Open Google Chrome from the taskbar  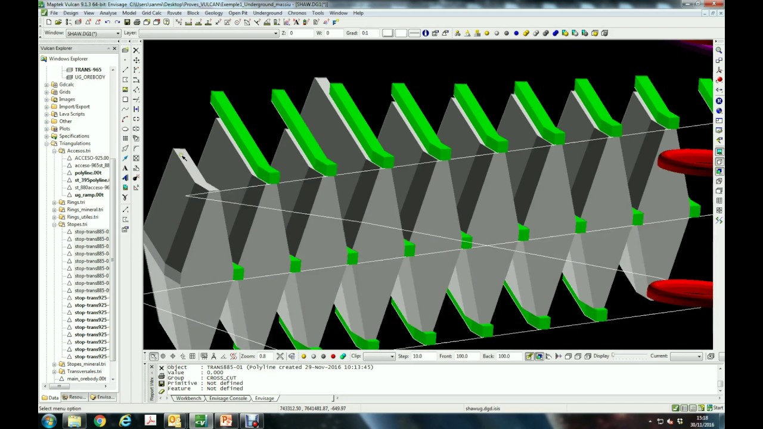point(100,421)
